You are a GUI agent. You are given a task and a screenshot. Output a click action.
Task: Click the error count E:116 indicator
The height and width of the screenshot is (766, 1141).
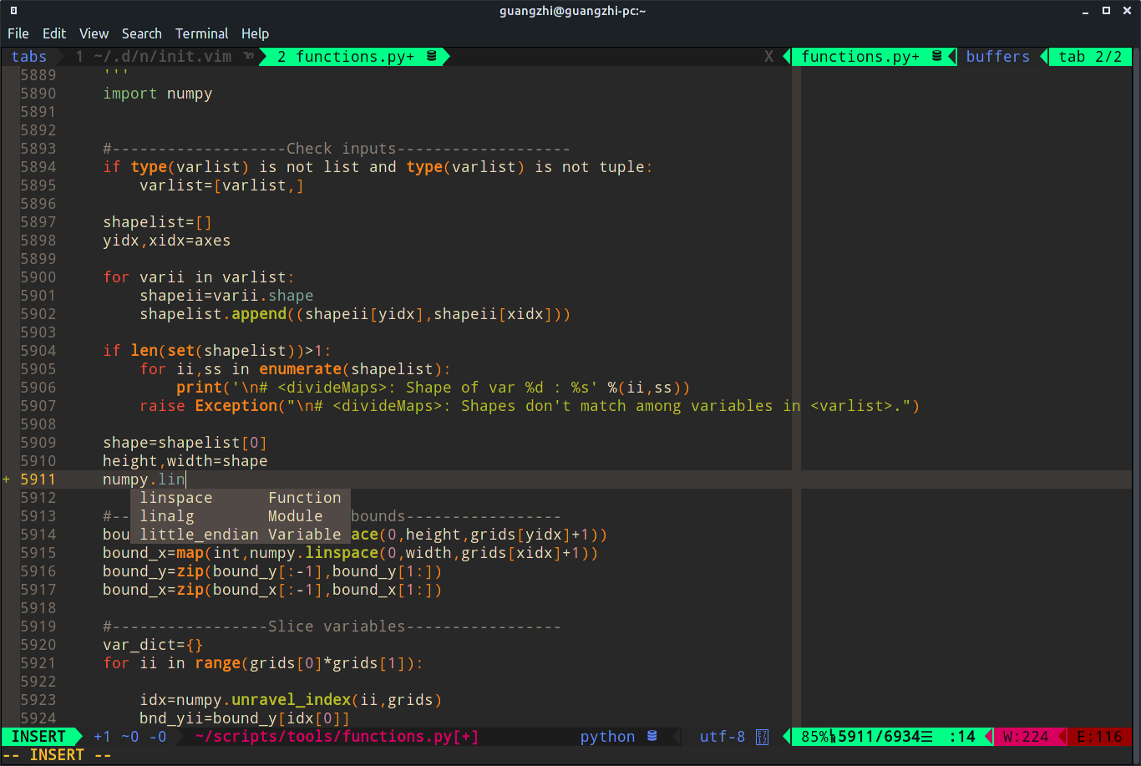[x=1101, y=736]
